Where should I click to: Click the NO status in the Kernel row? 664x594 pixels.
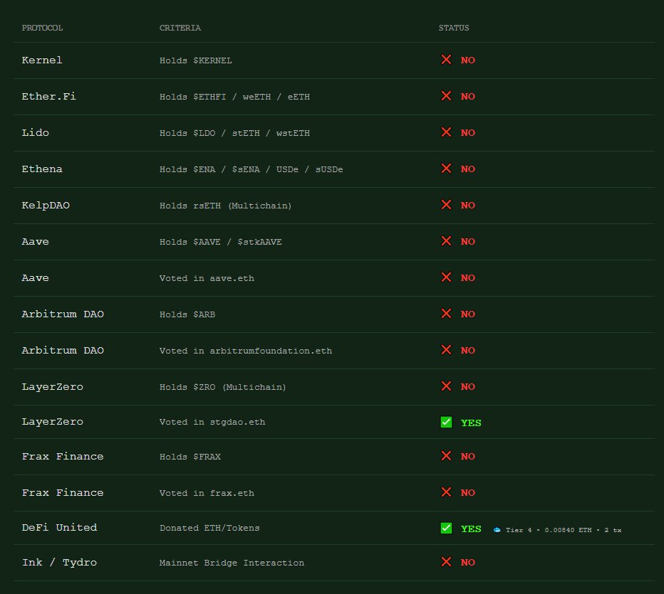(x=468, y=60)
